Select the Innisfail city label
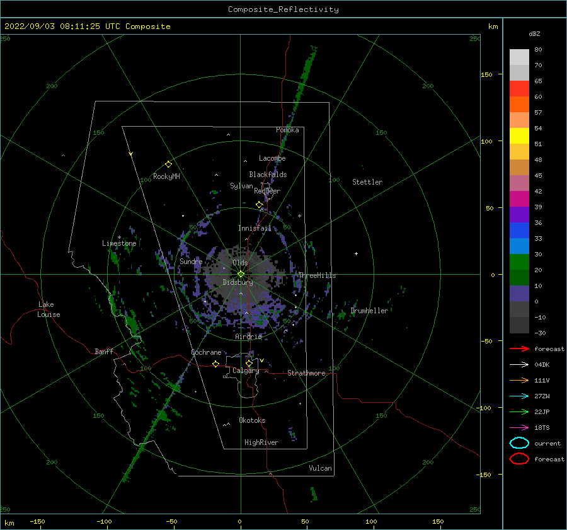Image resolution: width=567 pixels, height=530 pixels. click(x=255, y=228)
